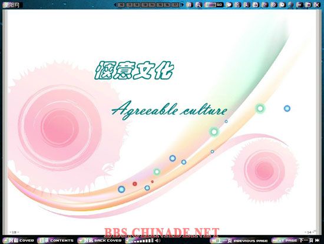Viewport: 324px width, 244px height.
Task: Click the download arrow icon
Action: click(247, 5)
